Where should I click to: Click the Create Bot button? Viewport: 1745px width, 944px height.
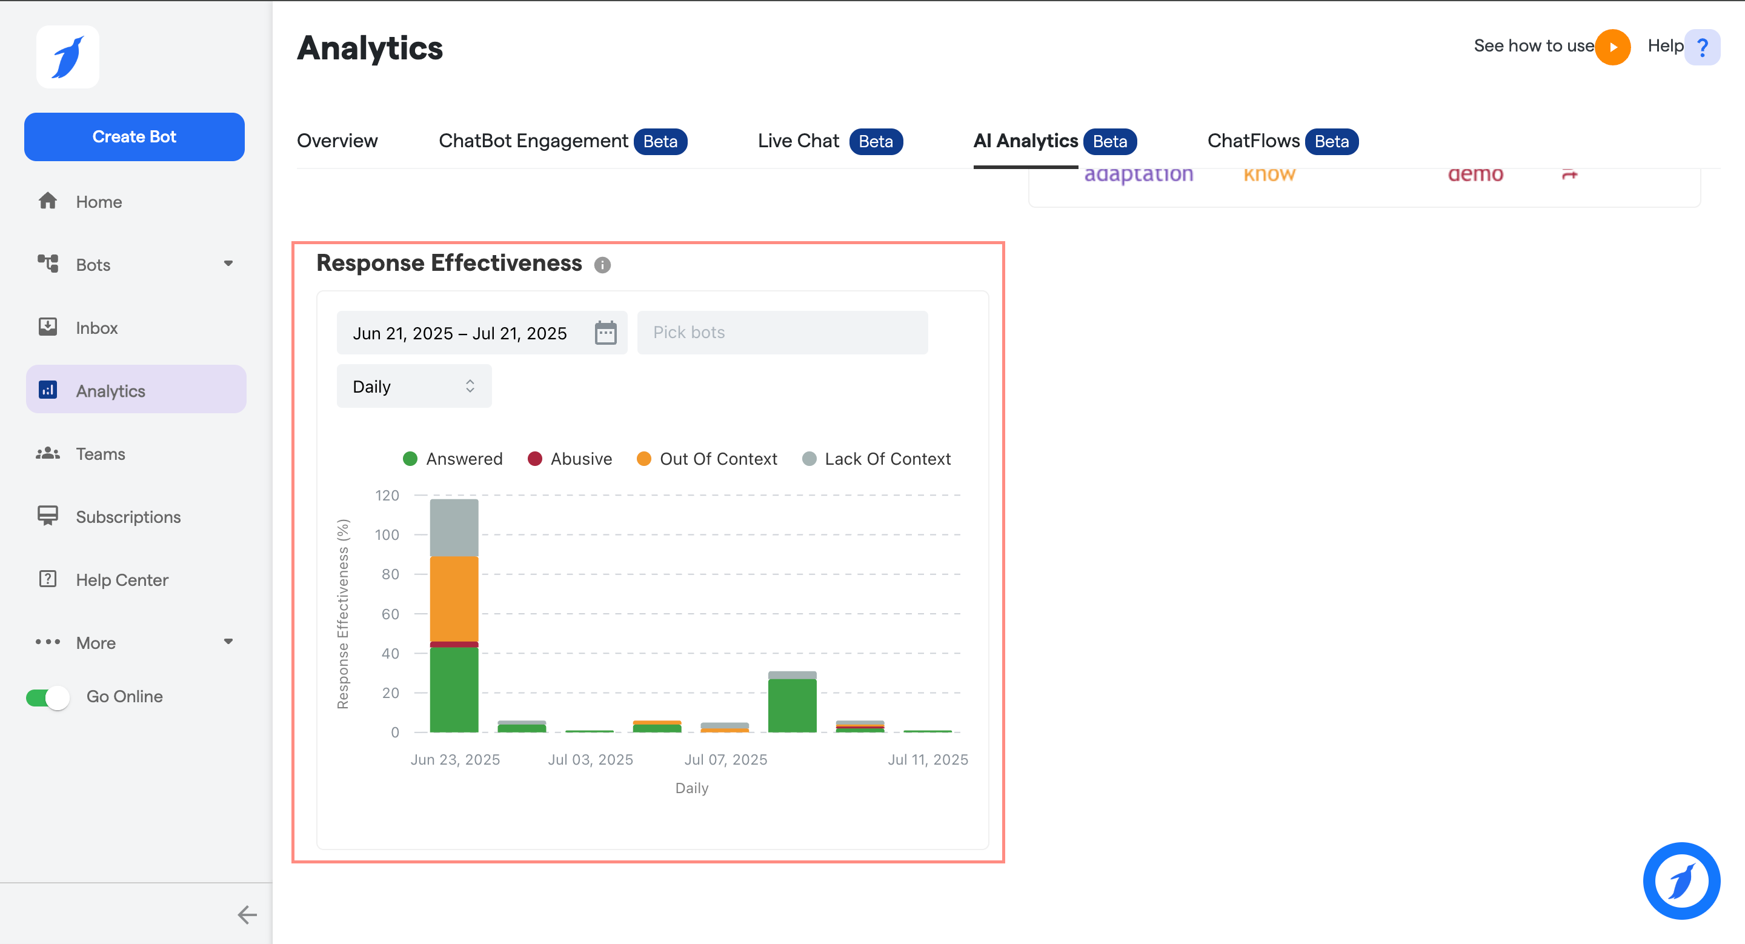(x=134, y=137)
